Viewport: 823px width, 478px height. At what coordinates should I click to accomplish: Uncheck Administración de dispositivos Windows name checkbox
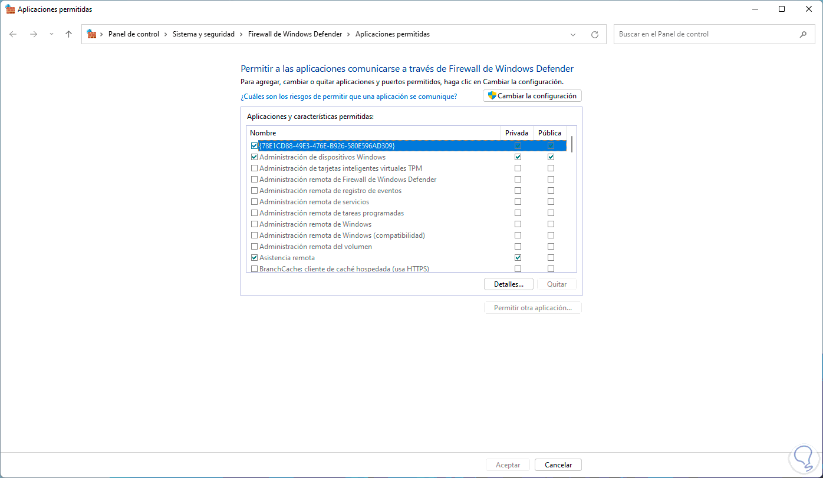[254, 157]
